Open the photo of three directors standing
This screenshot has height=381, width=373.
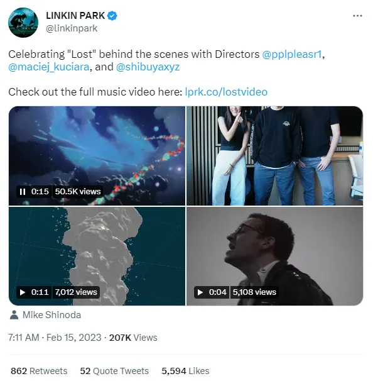tap(274, 156)
